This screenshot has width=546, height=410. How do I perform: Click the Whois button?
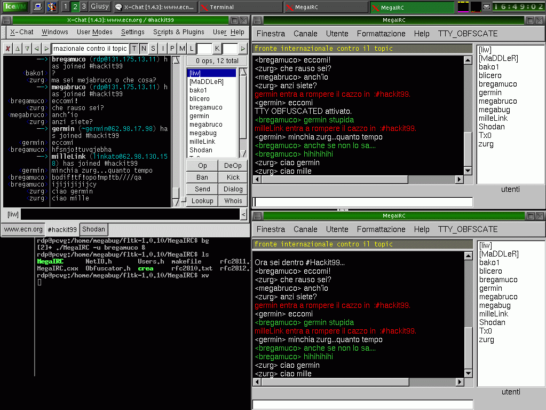click(233, 201)
